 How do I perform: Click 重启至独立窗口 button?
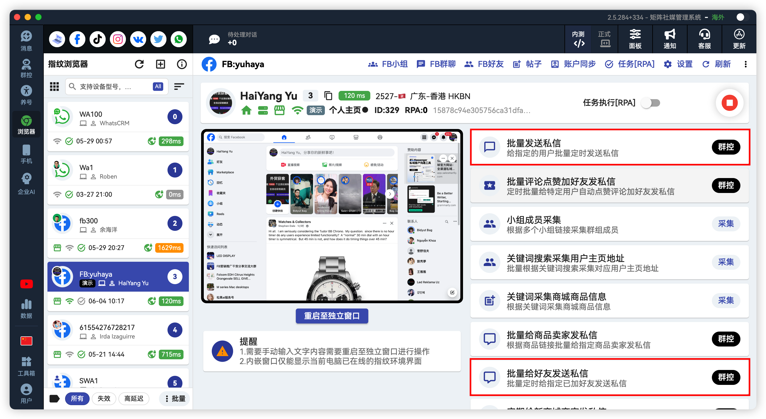pyautogui.click(x=332, y=316)
